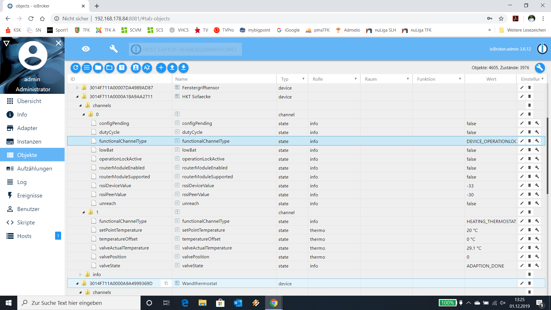Select the valveActualTemperature row

[306, 248]
